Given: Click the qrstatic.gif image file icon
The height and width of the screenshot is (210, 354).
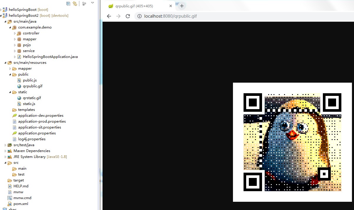Looking at the screenshot, I should pos(19,98).
